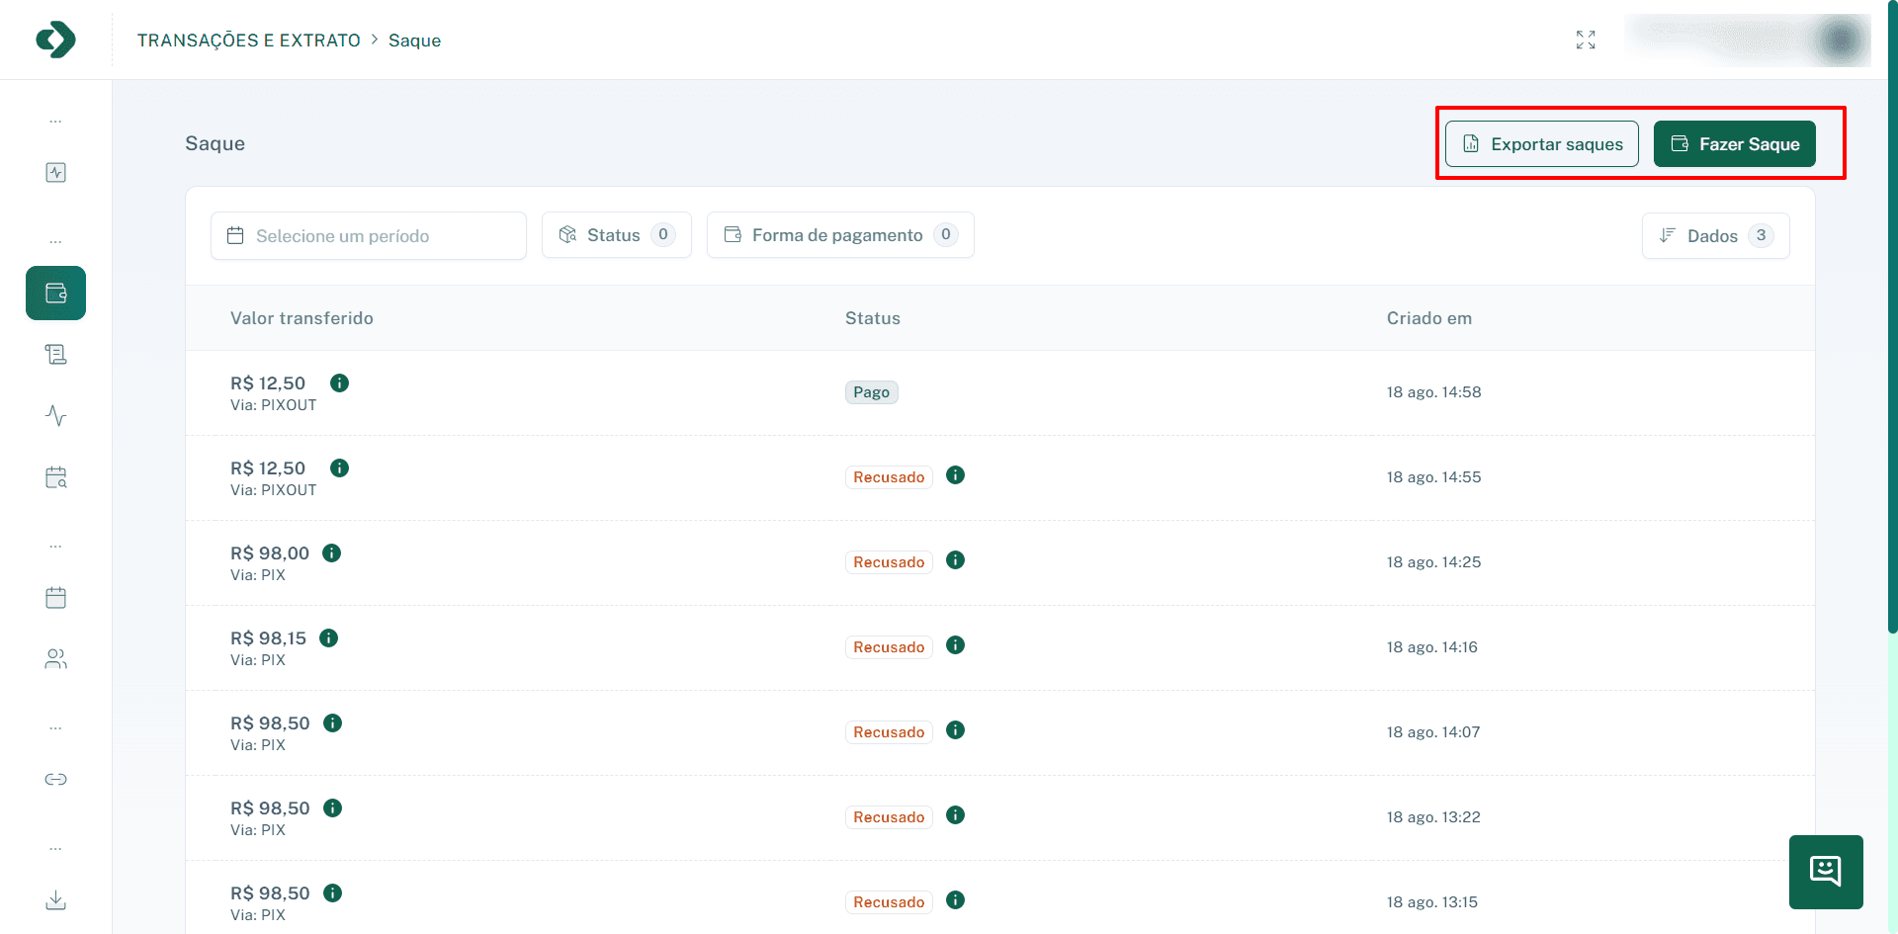
Task: Click Exportar saques button
Action: pyautogui.click(x=1540, y=143)
